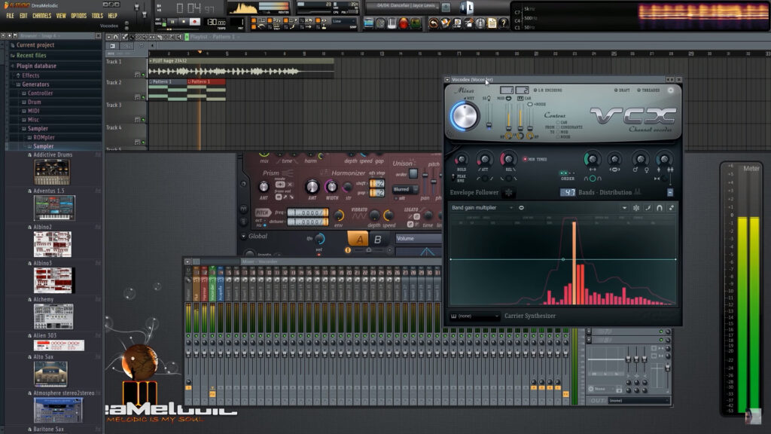Open the mixer toolbar icon
This screenshot has height=434, width=771.
[x=416, y=23]
